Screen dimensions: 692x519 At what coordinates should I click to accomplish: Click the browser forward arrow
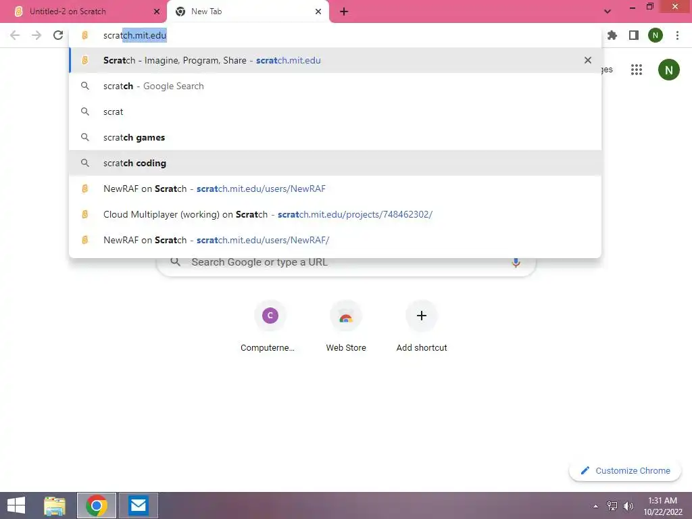coord(36,35)
